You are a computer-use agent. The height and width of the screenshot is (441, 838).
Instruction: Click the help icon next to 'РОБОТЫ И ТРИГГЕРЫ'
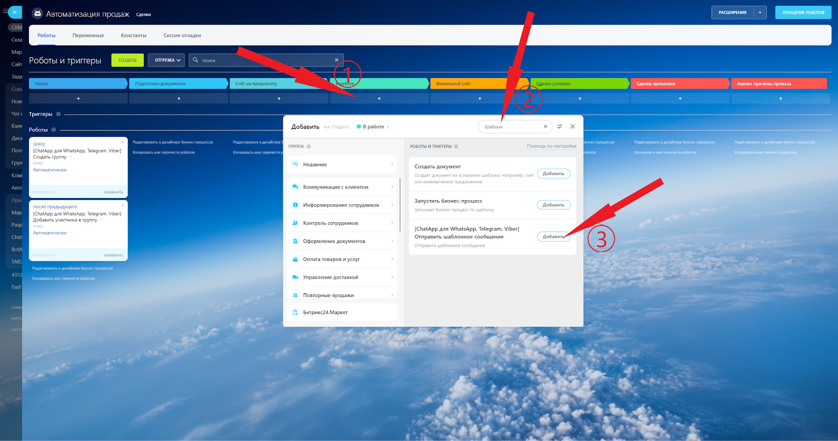tap(456, 147)
